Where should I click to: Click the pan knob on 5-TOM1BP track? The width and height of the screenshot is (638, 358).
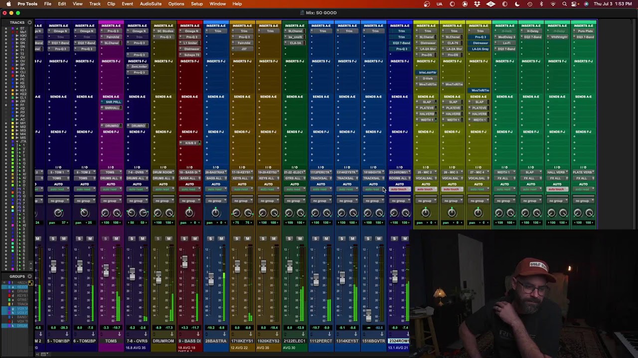pyautogui.click(x=58, y=213)
